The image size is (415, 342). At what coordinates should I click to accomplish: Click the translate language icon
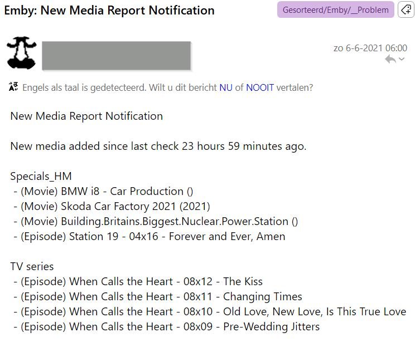[14, 87]
